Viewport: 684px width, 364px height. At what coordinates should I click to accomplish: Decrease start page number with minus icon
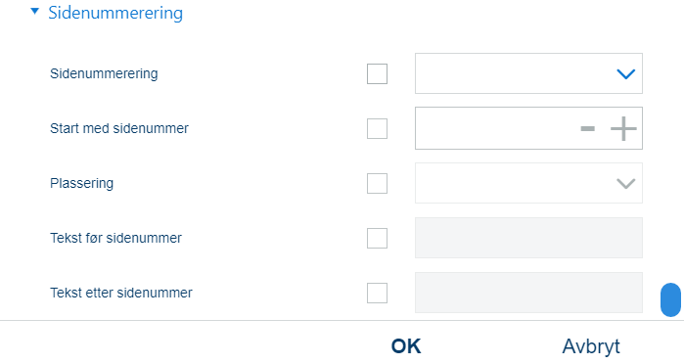pos(587,128)
